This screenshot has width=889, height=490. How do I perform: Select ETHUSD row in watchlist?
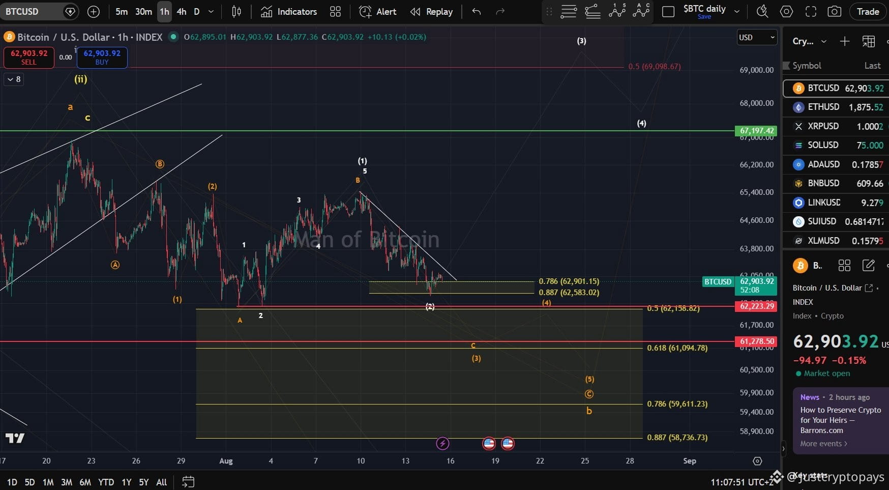click(x=836, y=107)
